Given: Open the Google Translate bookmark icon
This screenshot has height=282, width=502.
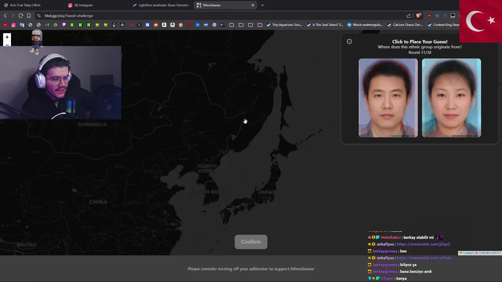Looking at the screenshot, I should pyautogui.click(x=22, y=25).
